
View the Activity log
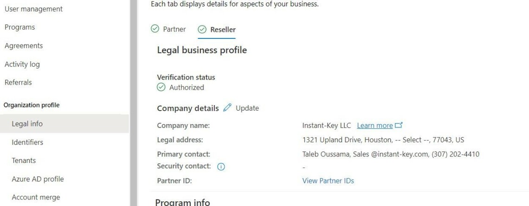22,64
